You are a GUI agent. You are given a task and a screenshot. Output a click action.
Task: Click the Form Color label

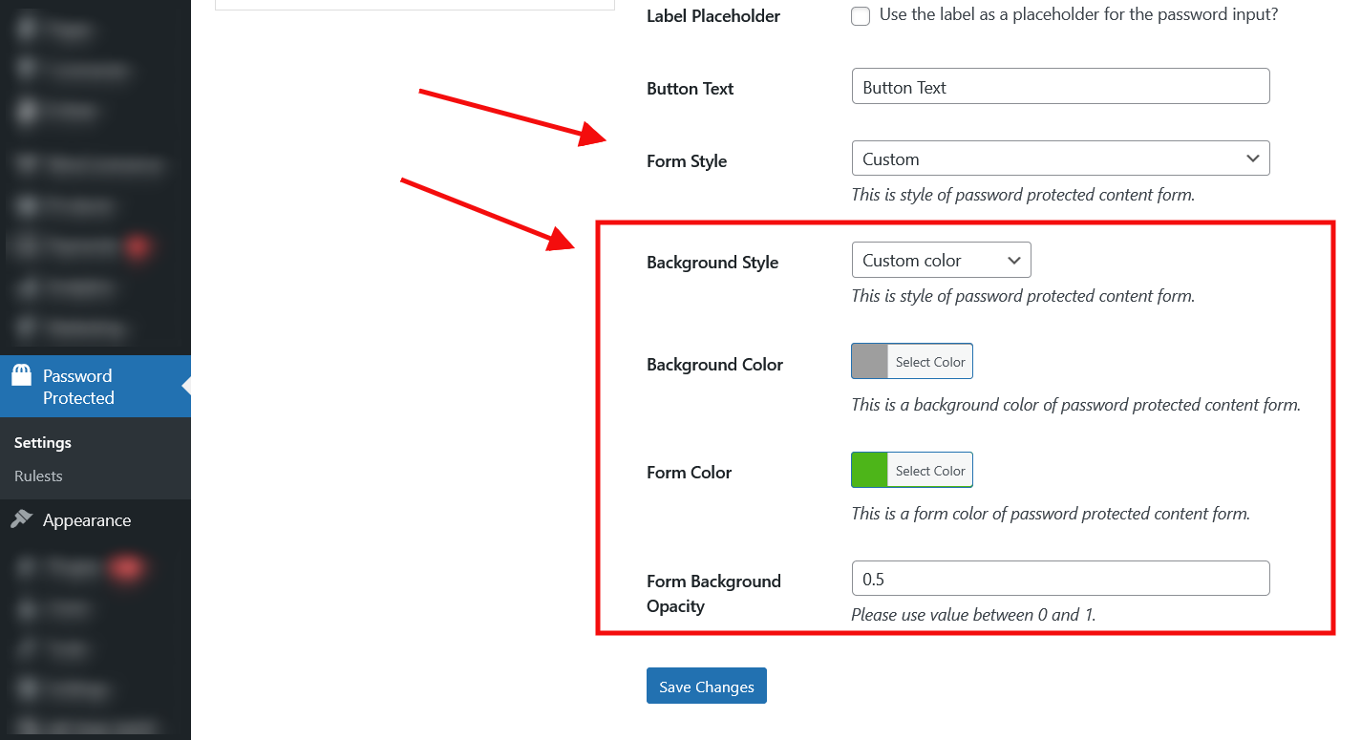pos(689,473)
